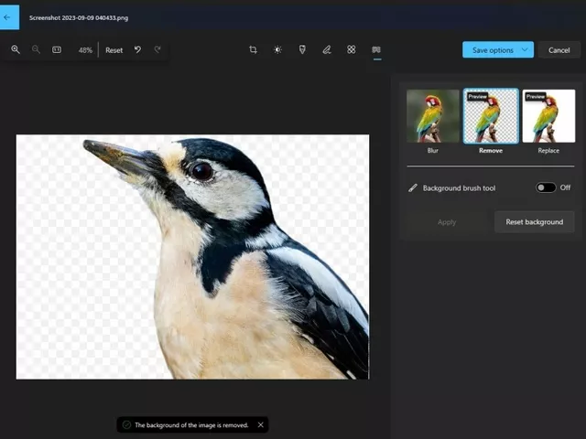Toggle the Background brush tool switch
This screenshot has width=586, height=439.
(546, 187)
